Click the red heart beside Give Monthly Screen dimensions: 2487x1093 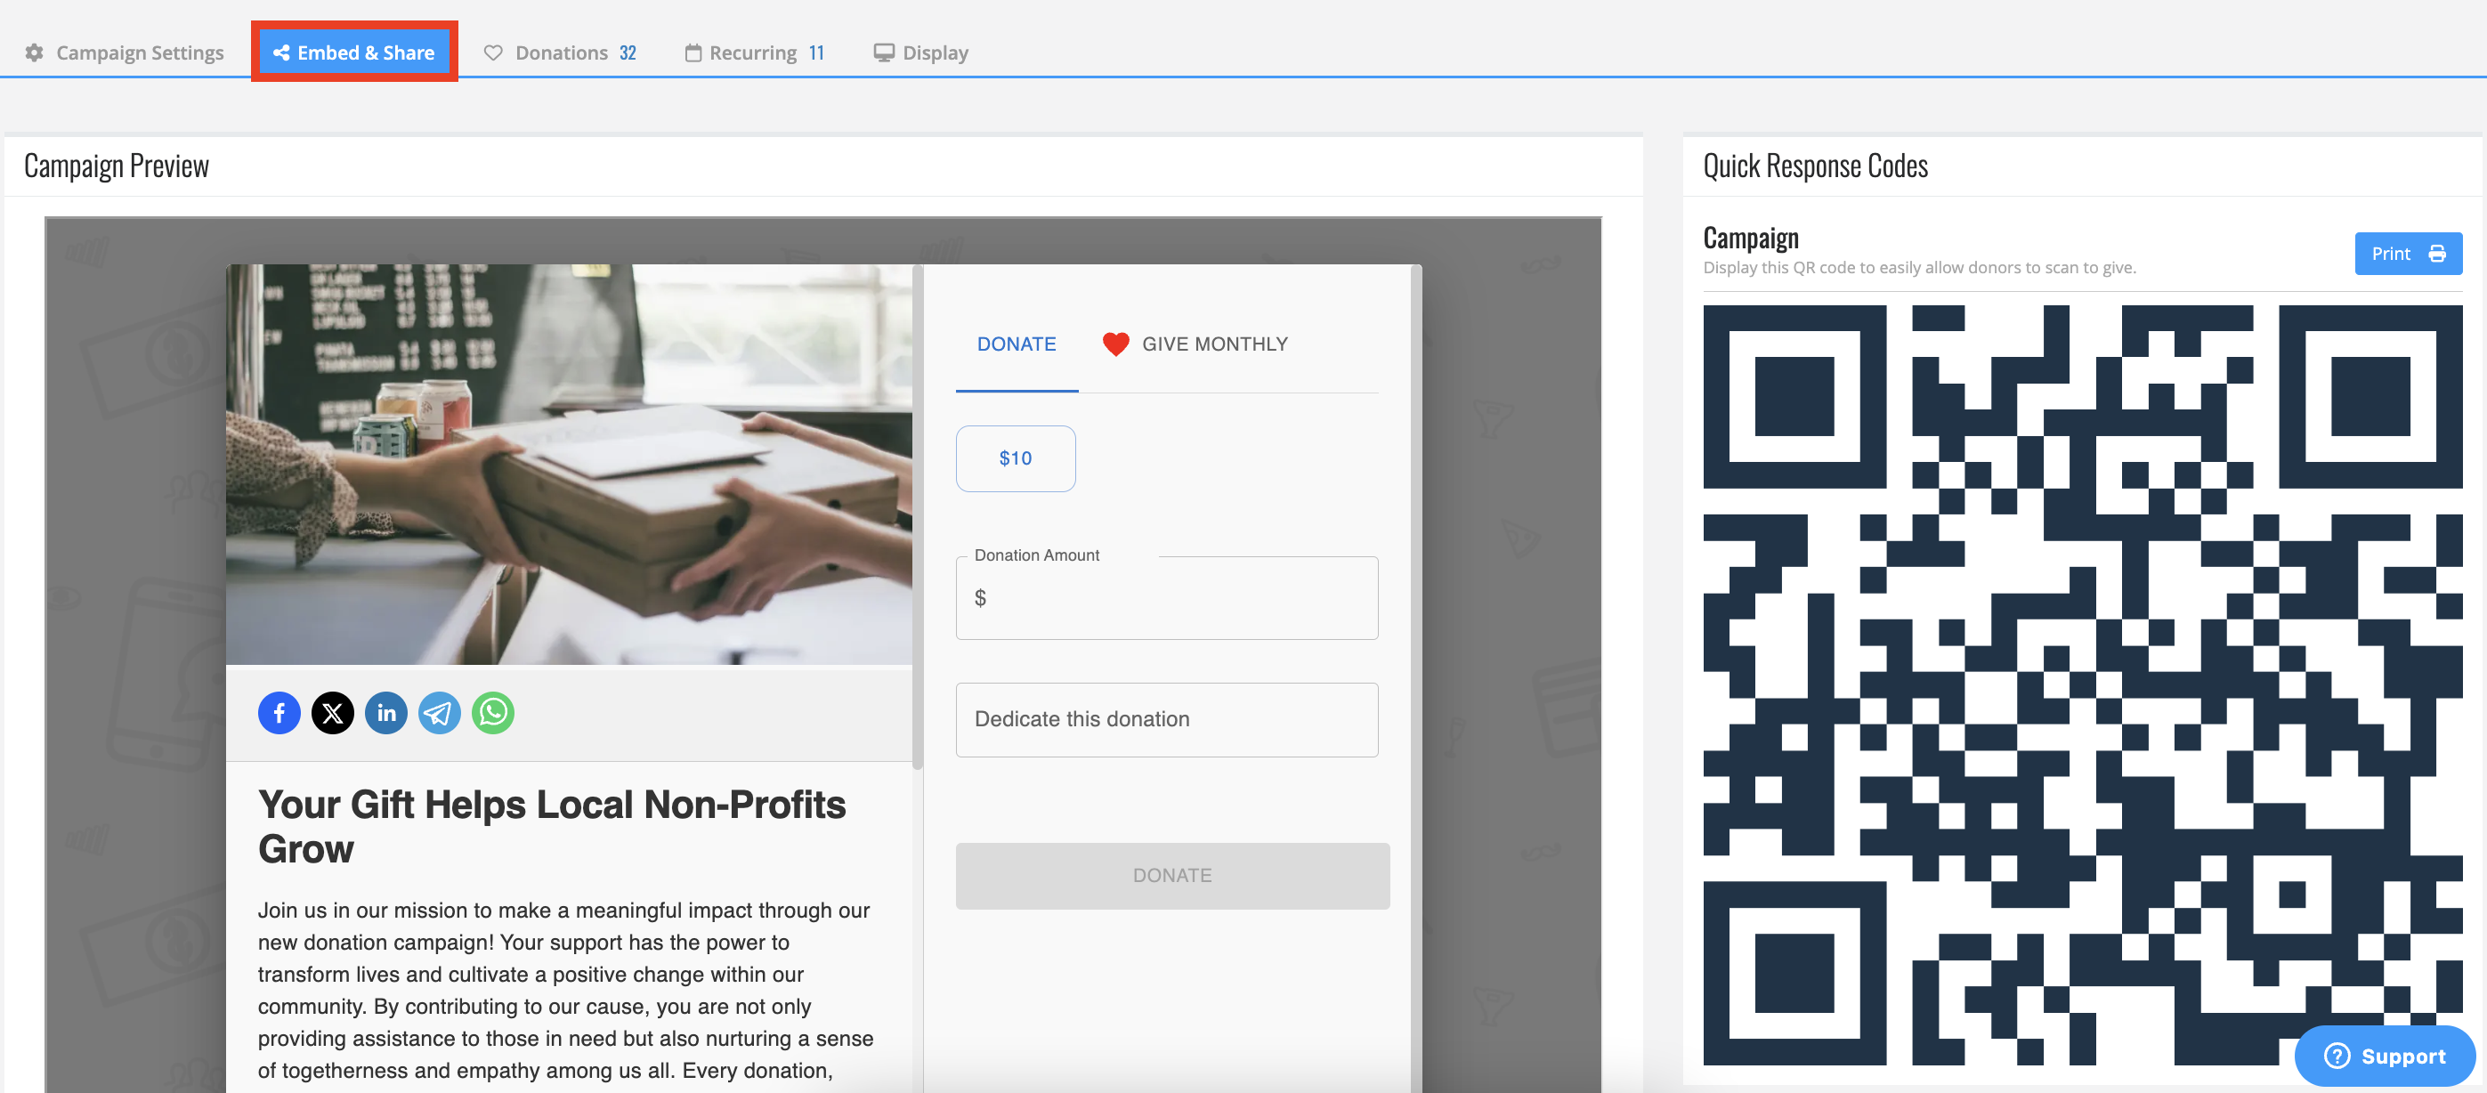[x=1116, y=344]
